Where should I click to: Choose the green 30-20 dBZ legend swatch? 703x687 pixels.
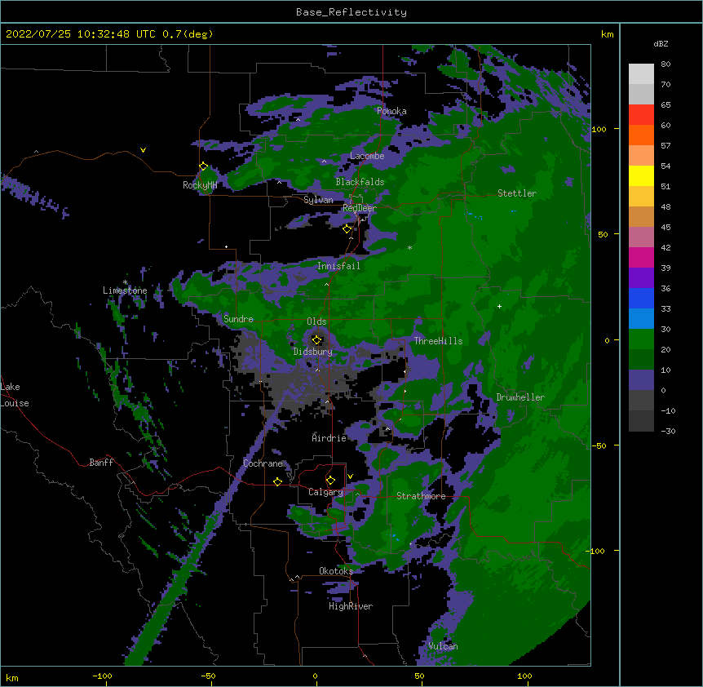pyautogui.click(x=641, y=339)
